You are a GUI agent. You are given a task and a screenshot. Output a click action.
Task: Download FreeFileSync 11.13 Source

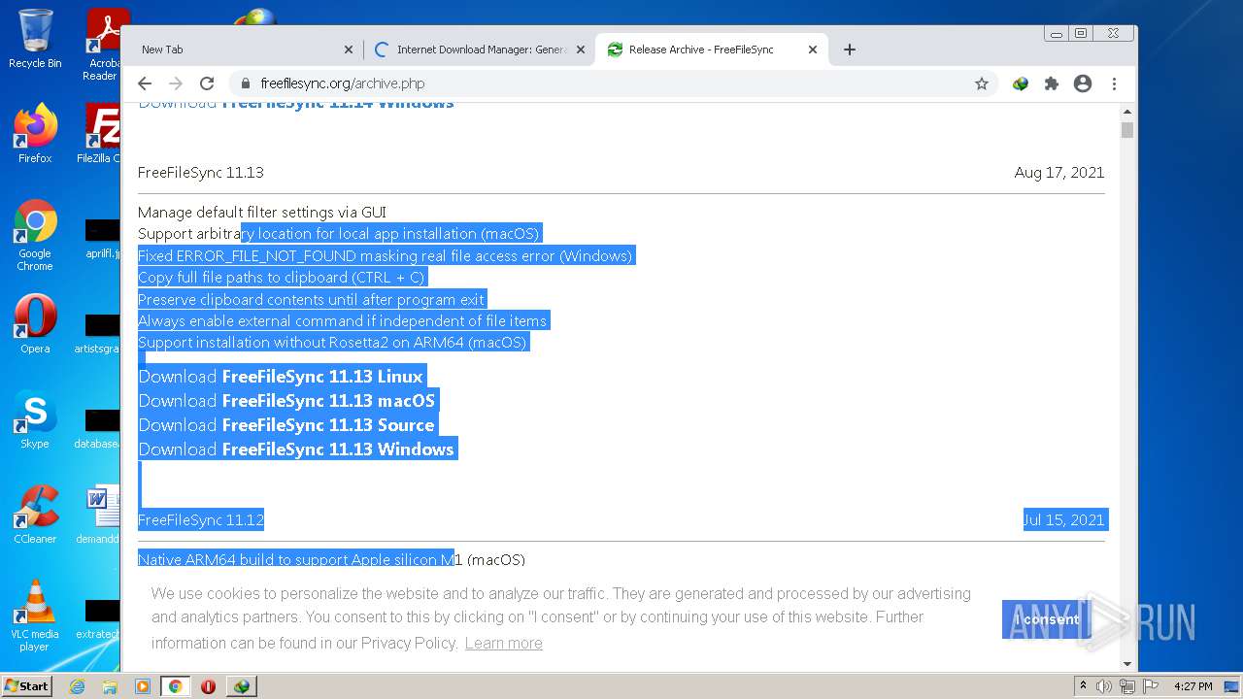286,425
